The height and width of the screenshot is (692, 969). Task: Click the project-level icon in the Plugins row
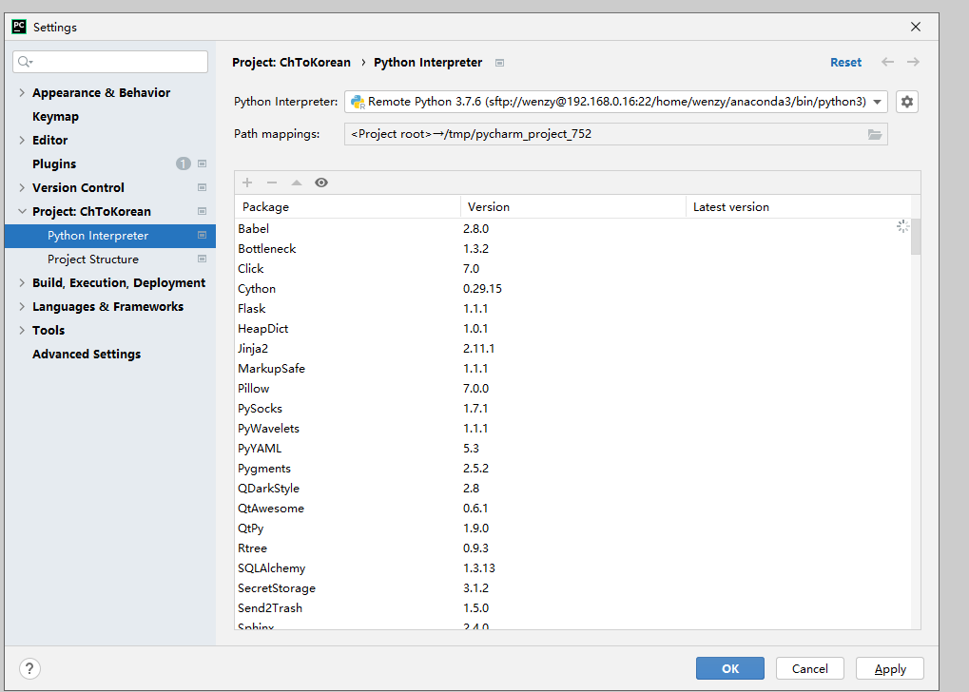(x=202, y=163)
